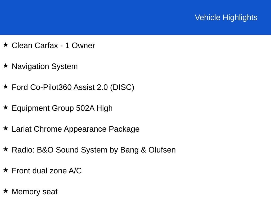Select the star before Ford Co-Pilot360 Assist

pos(6,87)
